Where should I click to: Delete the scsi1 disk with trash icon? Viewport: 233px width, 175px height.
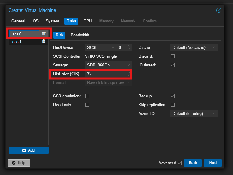click(x=44, y=41)
